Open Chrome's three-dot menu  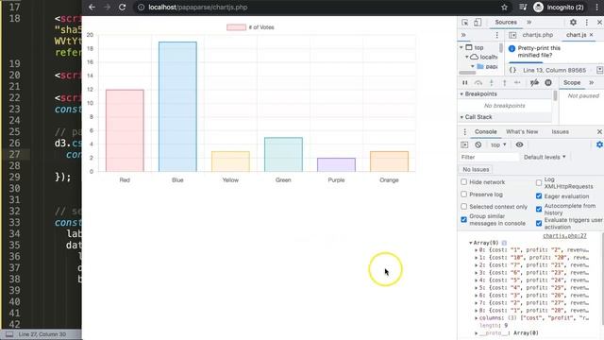point(597,7)
